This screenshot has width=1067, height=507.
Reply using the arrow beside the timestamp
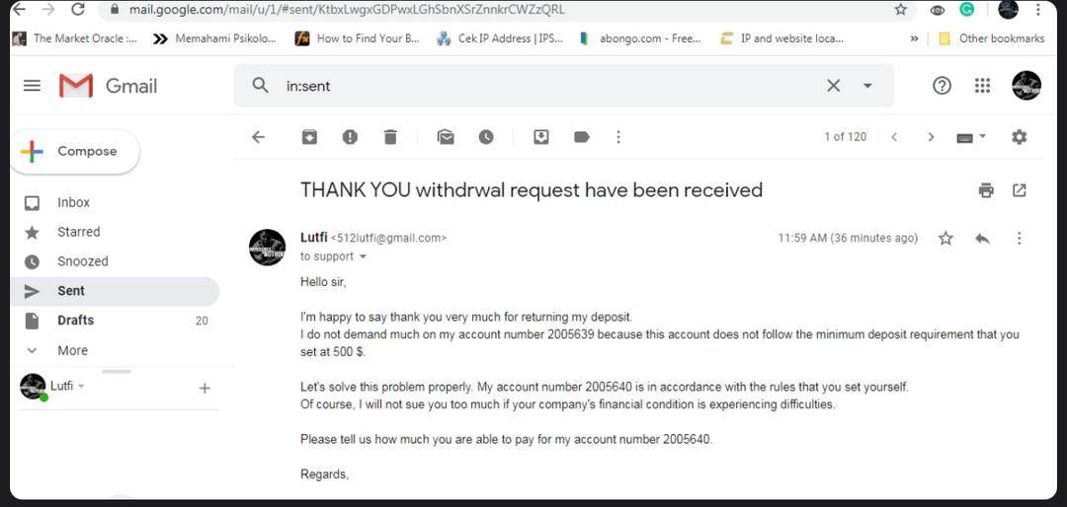click(x=982, y=239)
